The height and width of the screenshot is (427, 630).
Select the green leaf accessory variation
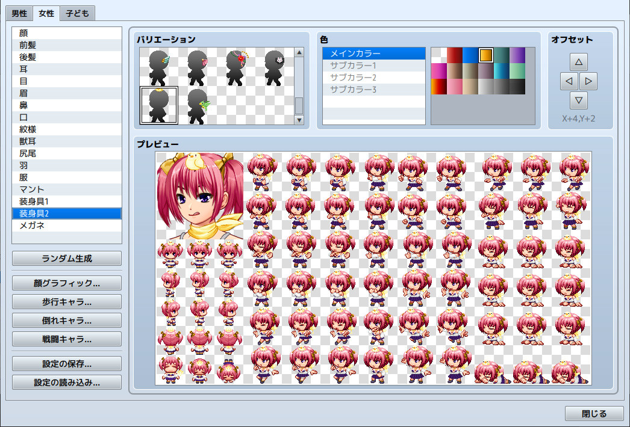(x=197, y=103)
